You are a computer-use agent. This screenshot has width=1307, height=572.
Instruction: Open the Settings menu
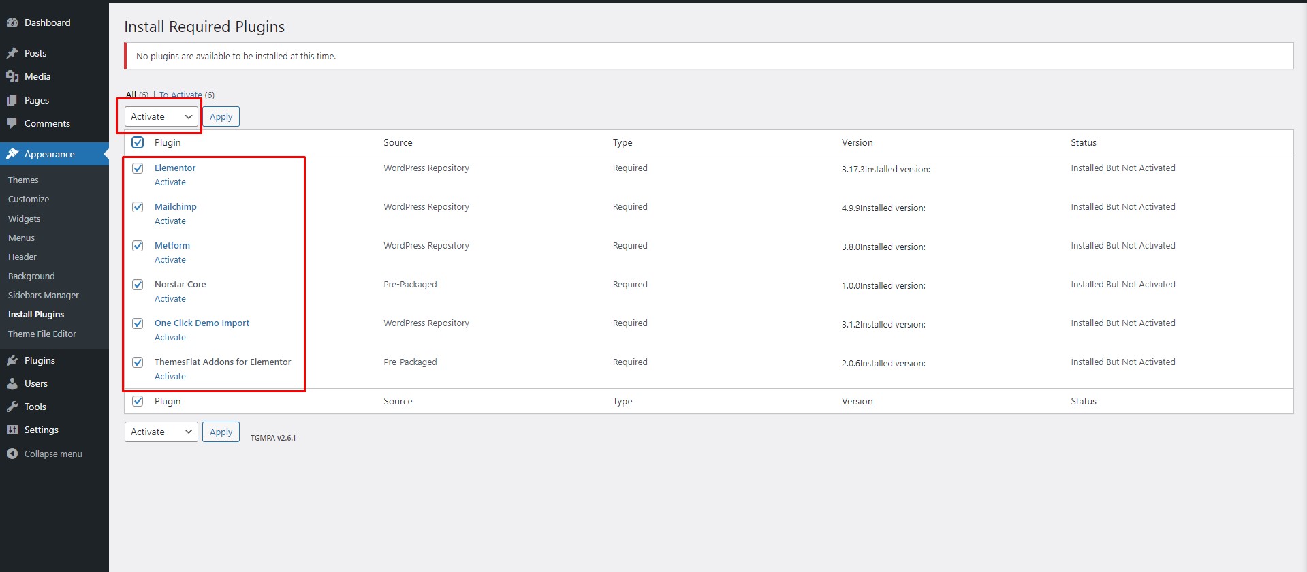click(54, 430)
